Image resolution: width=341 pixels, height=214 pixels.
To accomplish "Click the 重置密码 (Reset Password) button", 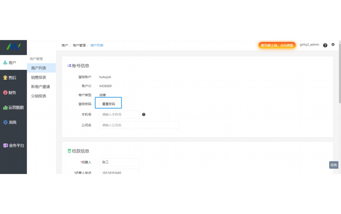I will [109, 103].
